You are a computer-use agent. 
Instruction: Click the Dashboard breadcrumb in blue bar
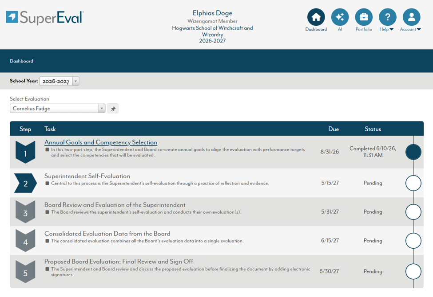[22, 61]
